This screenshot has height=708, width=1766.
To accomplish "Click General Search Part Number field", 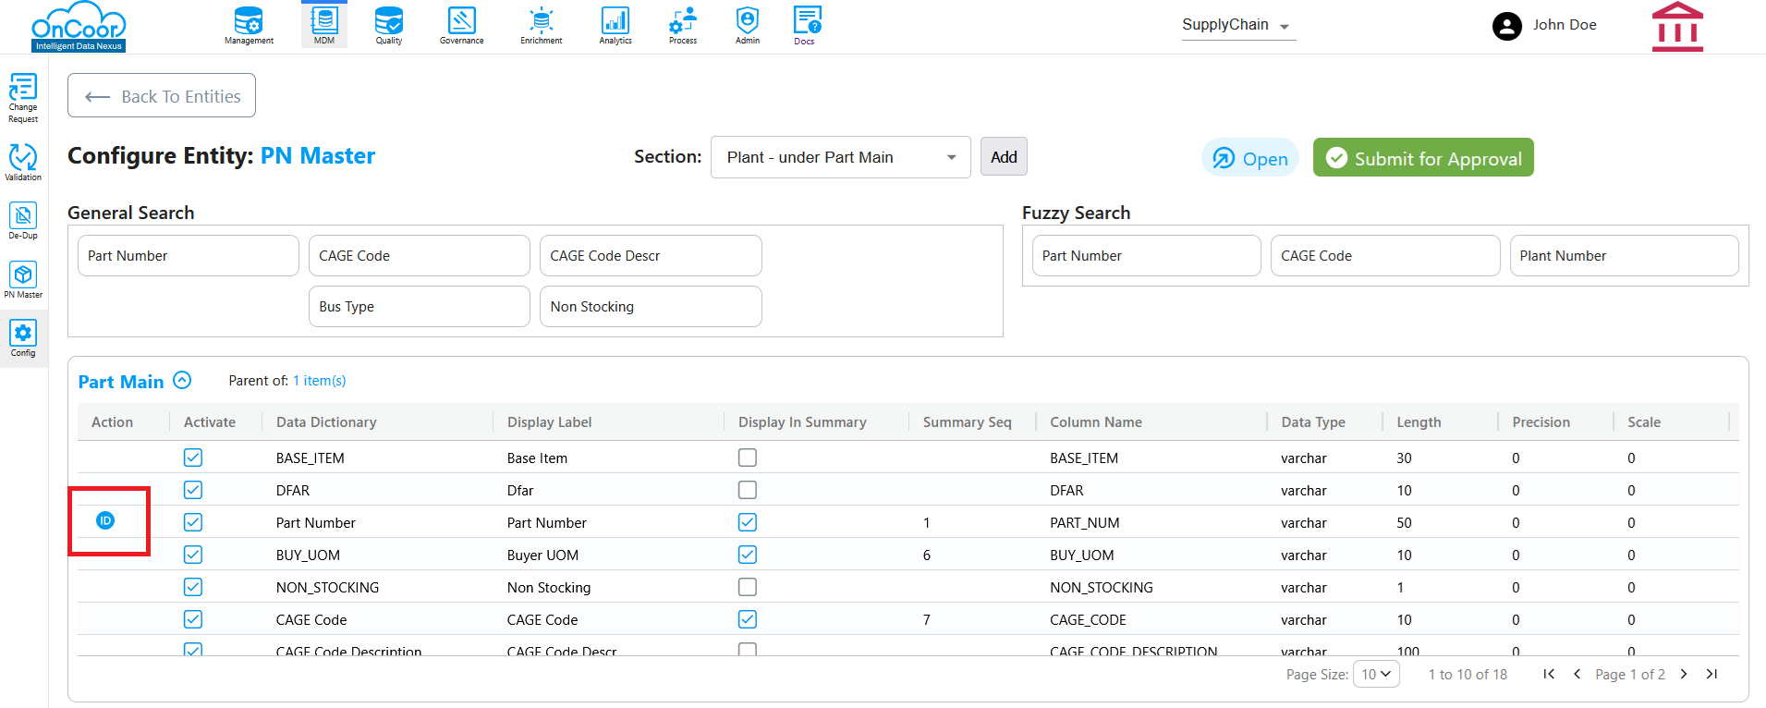I will 189,256.
